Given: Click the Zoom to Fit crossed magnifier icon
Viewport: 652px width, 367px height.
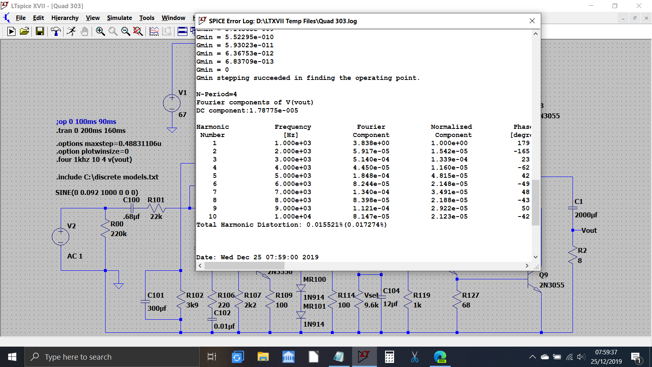Looking at the screenshot, I should click(x=138, y=31).
